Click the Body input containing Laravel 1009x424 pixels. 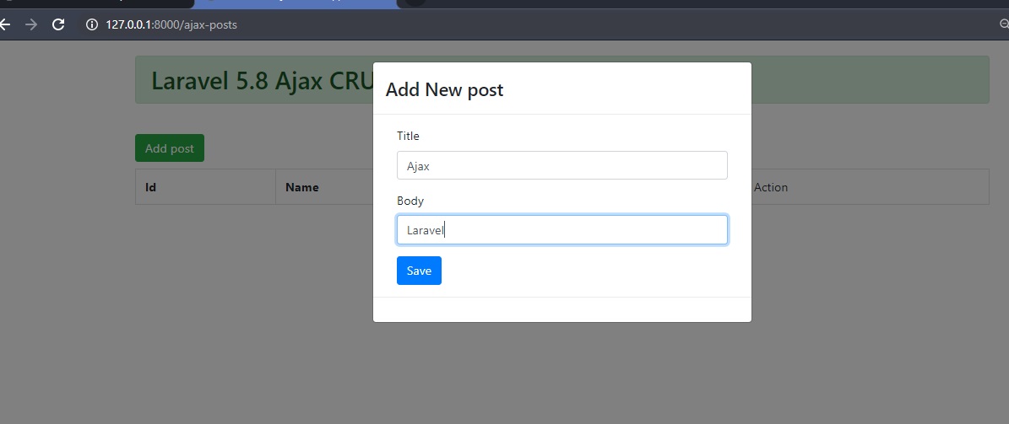coord(561,230)
